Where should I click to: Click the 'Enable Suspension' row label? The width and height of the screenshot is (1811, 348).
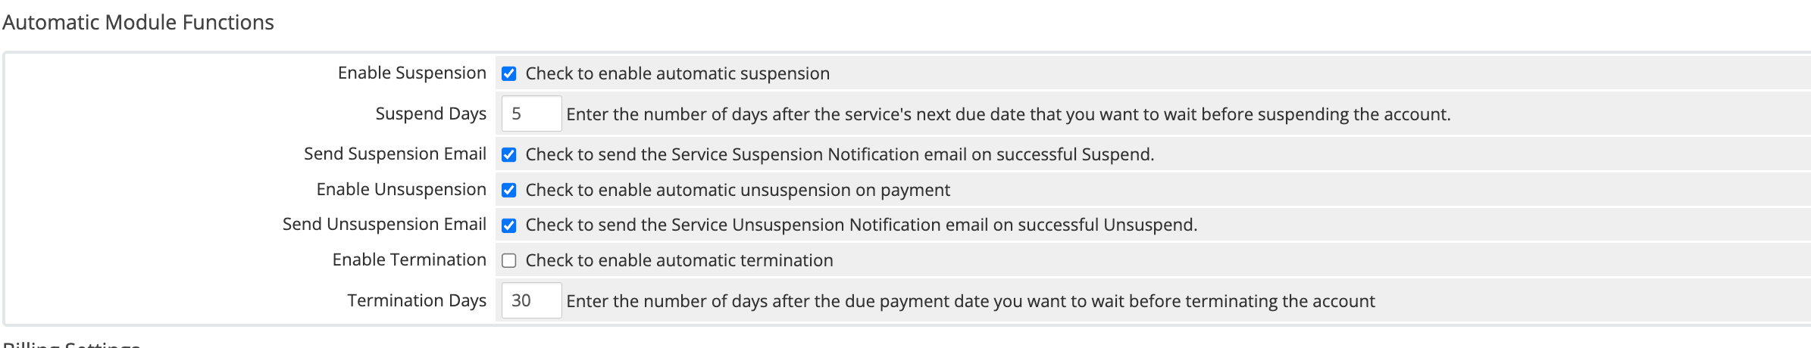(x=412, y=73)
